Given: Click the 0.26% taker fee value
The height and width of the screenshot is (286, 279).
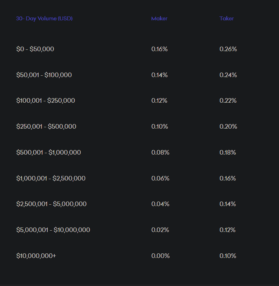Looking at the screenshot, I should coord(228,49).
